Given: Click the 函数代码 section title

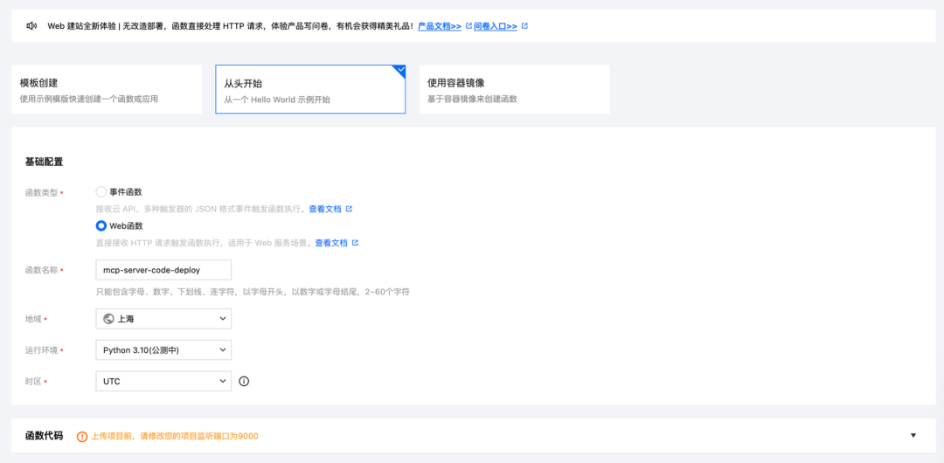Looking at the screenshot, I should point(44,436).
